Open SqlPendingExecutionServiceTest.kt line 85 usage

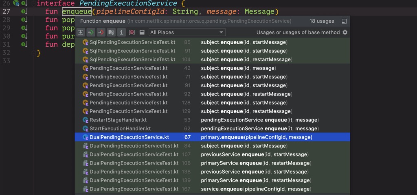click(x=132, y=42)
